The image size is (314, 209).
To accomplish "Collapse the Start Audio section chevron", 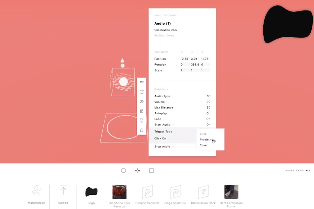I will tap(173, 125).
